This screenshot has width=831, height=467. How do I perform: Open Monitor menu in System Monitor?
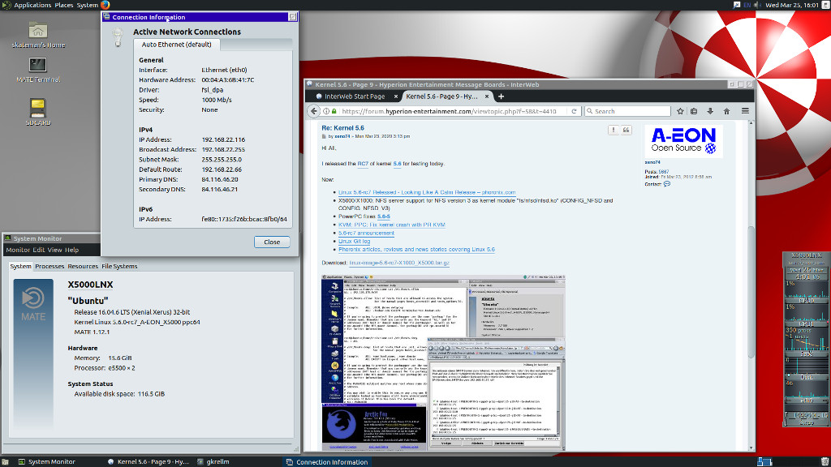click(x=18, y=250)
